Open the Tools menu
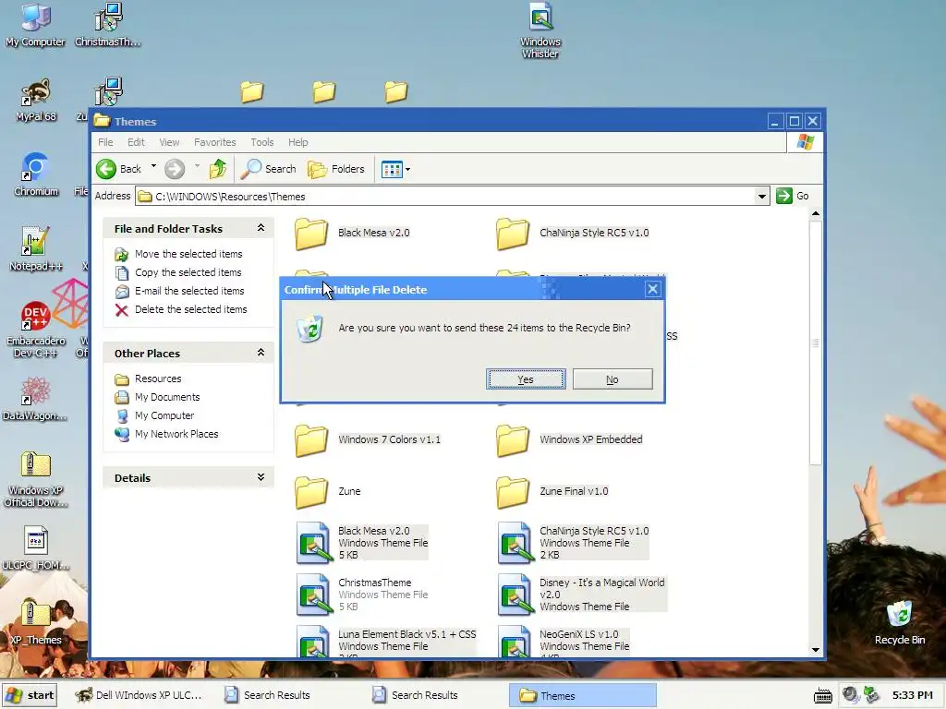This screenshot has width=946, height=709. pos(261,142)
